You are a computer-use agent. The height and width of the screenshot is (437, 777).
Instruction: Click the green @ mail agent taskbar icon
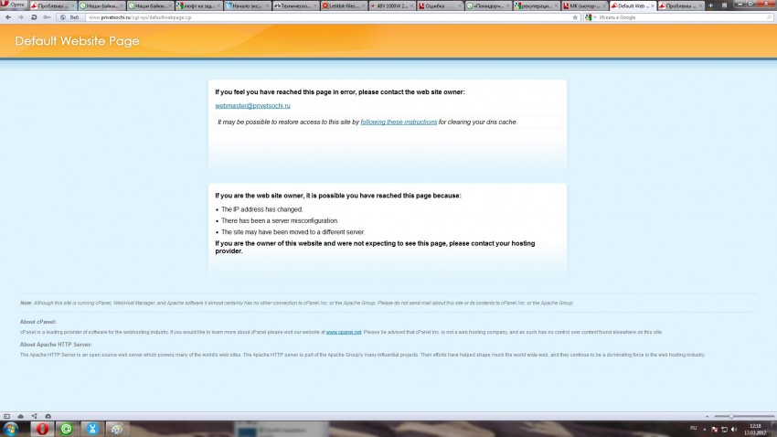tap(67, 428)
